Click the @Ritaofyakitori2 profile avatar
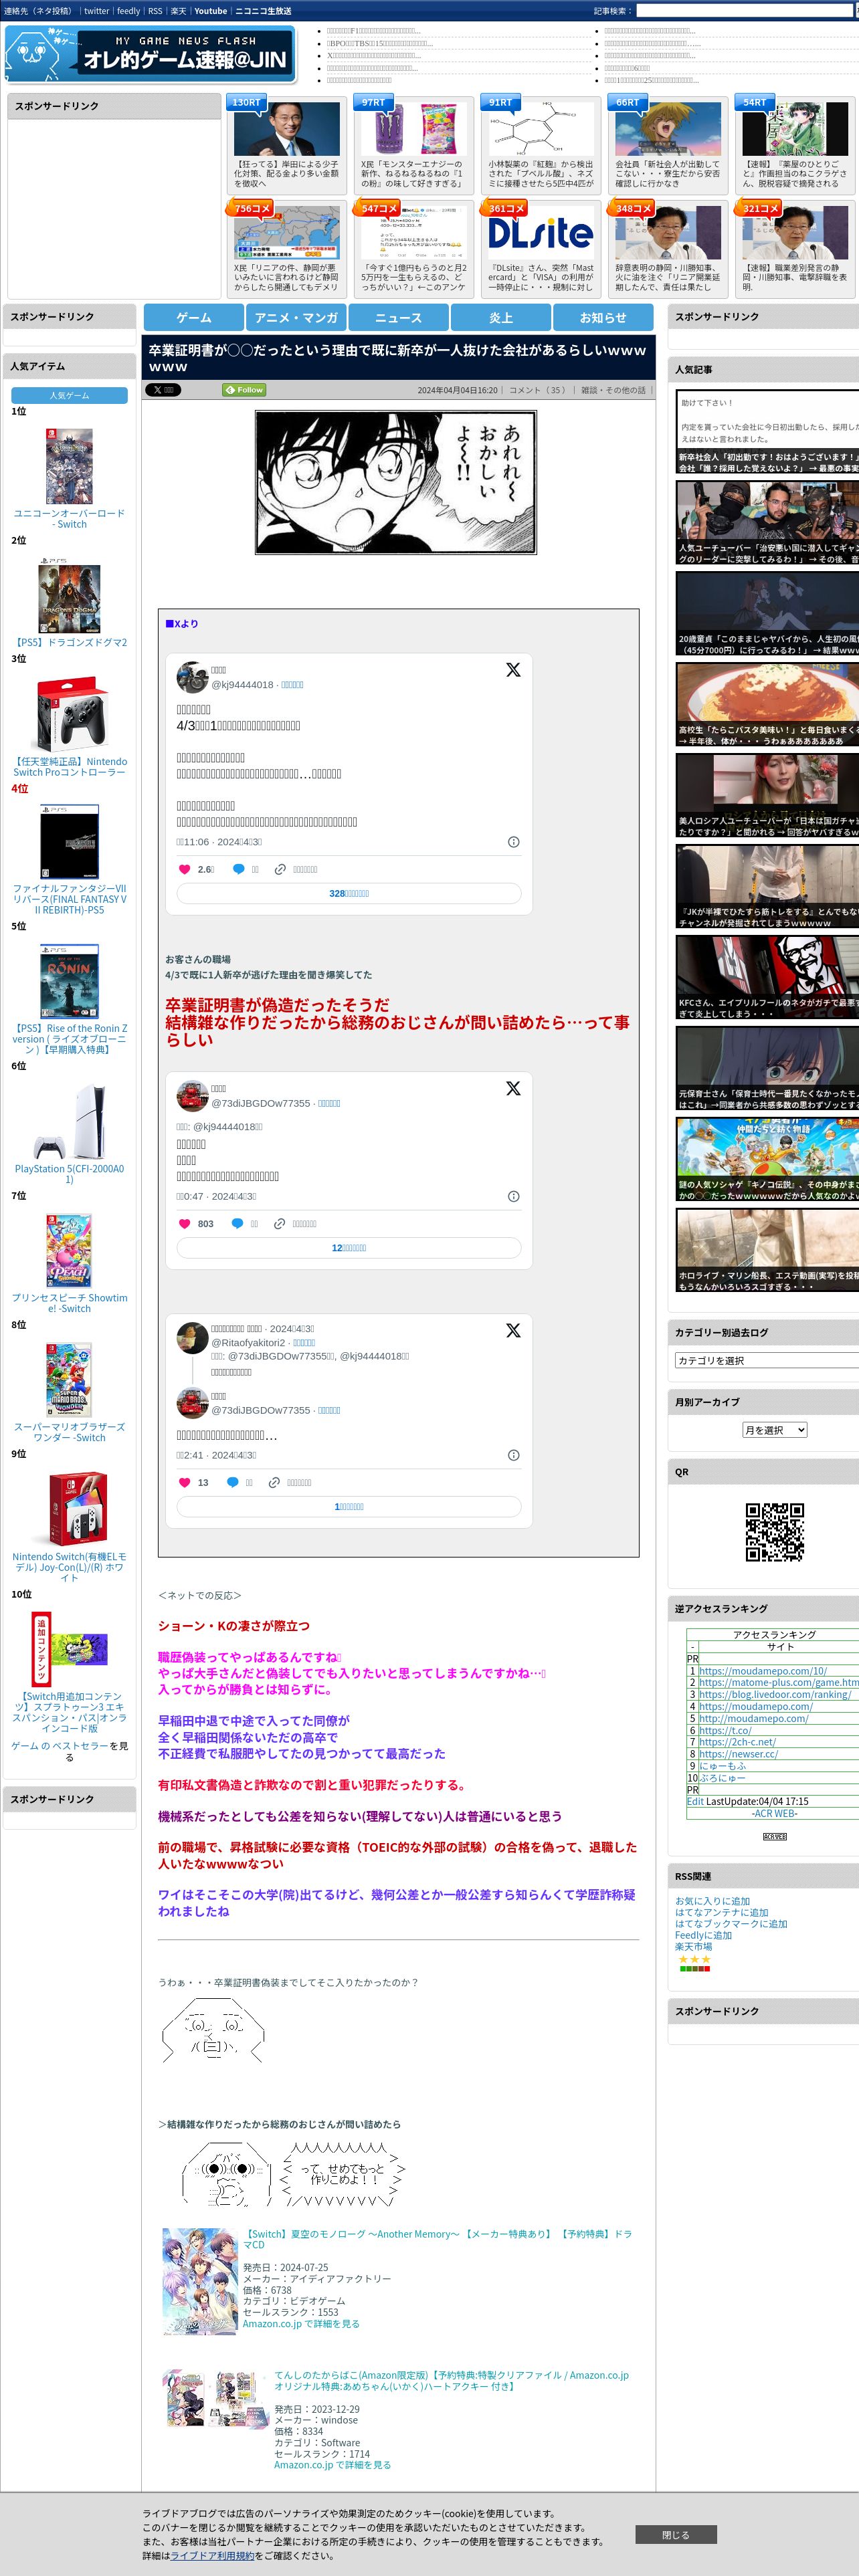Screen dimensions: 859x2576 coord(192,1337)
